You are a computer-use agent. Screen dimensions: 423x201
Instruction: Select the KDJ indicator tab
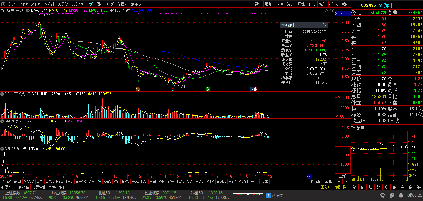(181, 182)
